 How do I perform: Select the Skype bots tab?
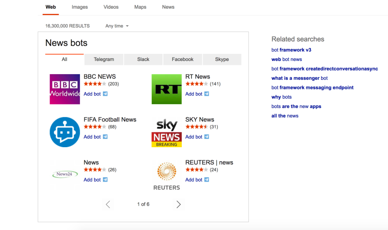(222, 60)
